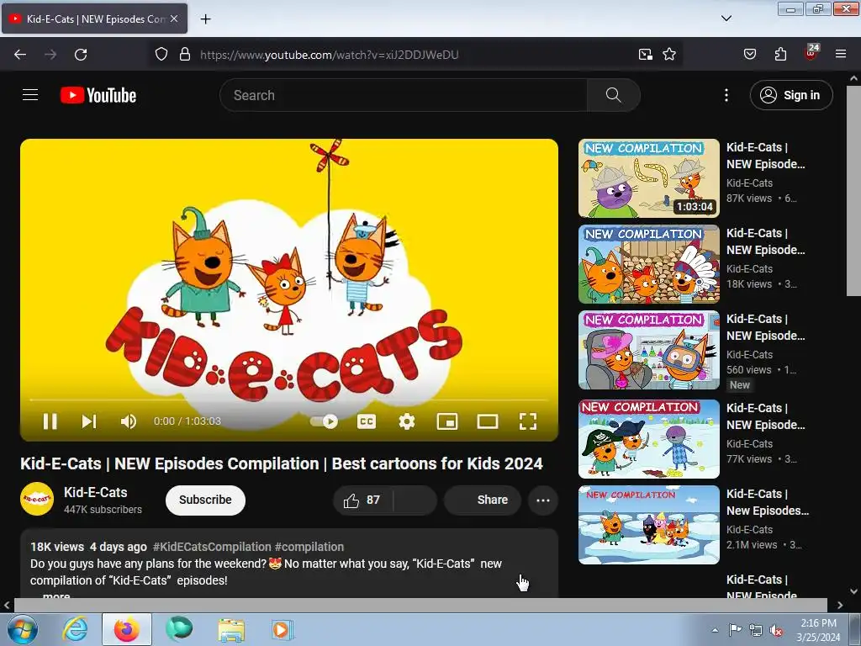Show hidden system tray icons
The image size is (861, 646).
coord(715,630)
